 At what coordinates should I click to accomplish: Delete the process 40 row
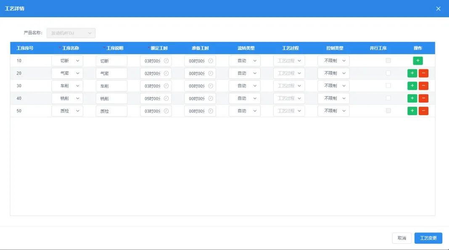point(423,98)
